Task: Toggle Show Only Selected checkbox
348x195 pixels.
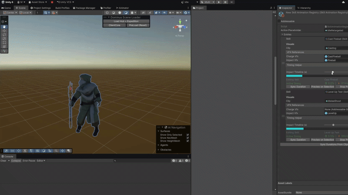Action: coord(187,135)
